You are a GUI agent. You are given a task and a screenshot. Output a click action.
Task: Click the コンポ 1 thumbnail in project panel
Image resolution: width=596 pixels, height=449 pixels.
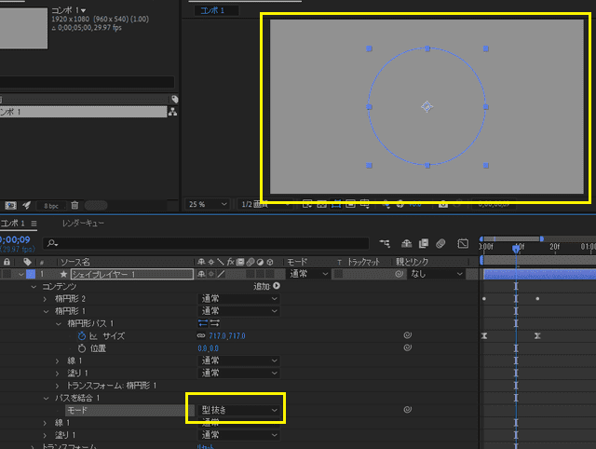23,29
